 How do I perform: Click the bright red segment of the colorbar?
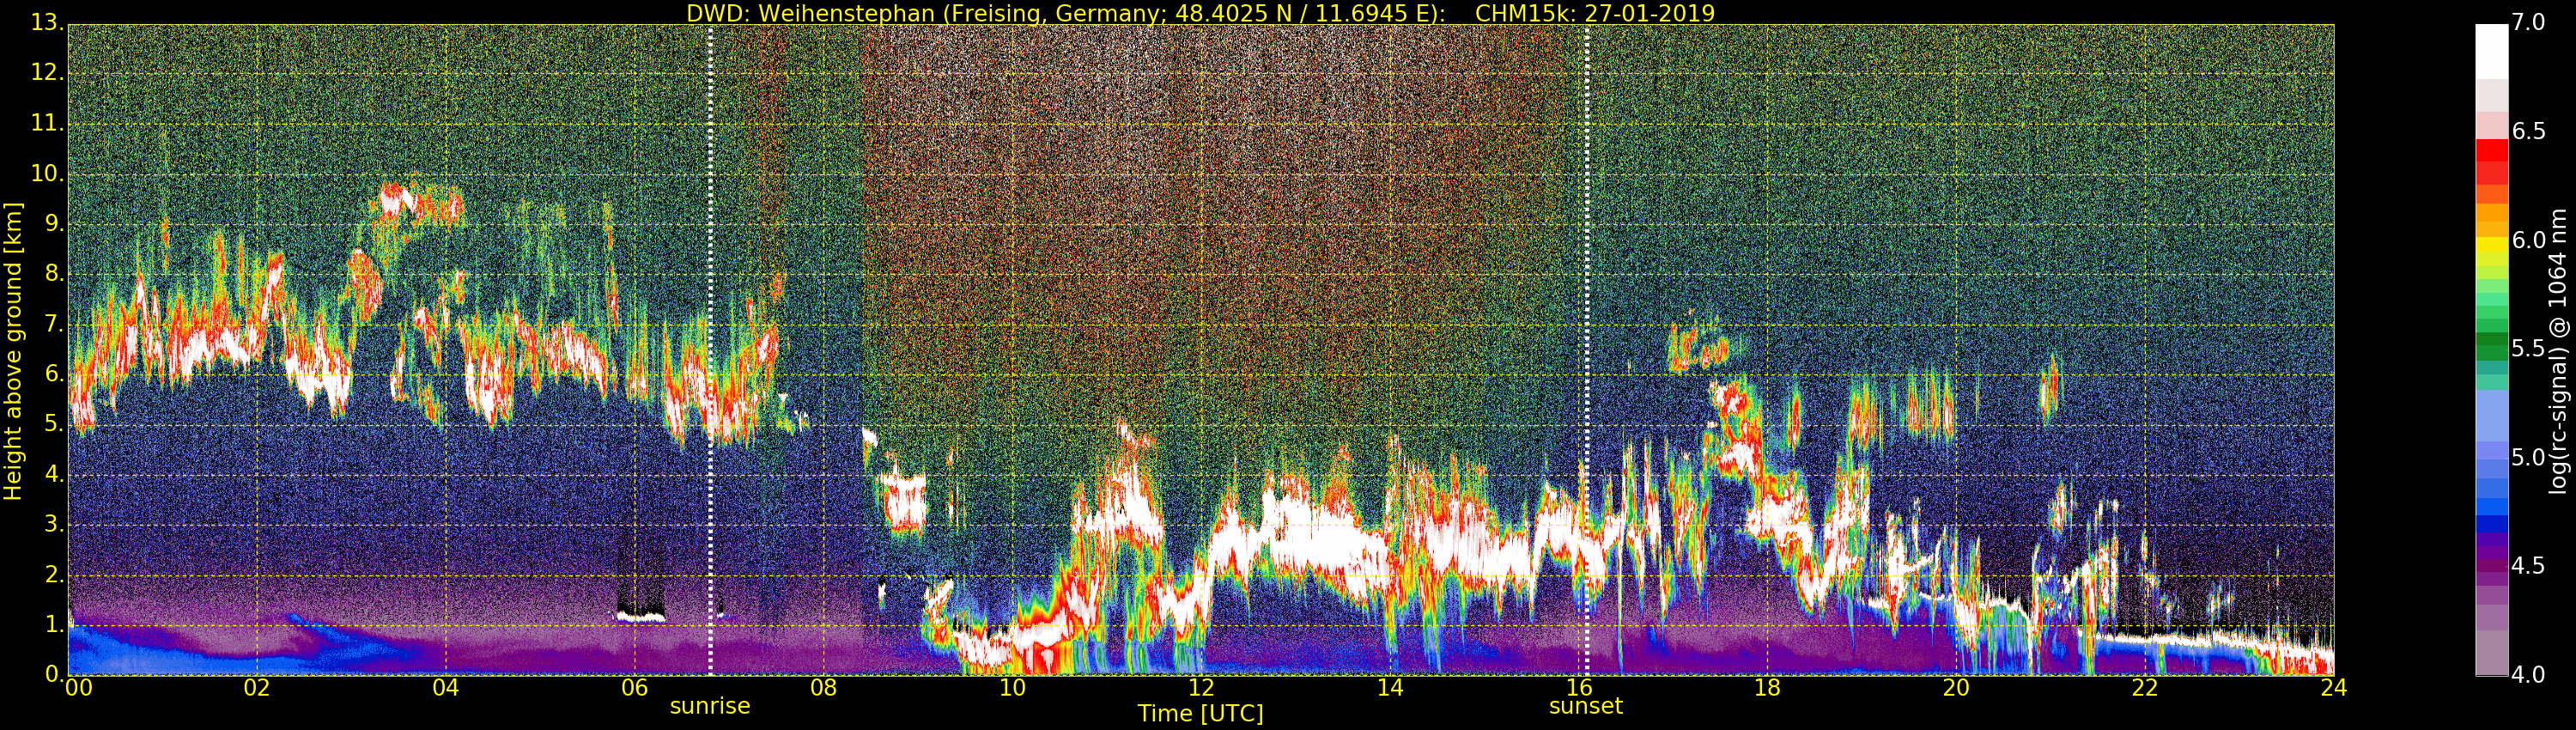click(x=2491, y=150)
